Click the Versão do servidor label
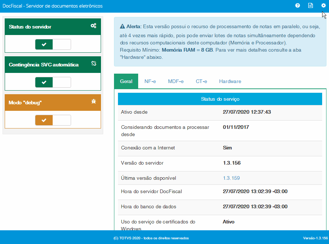The height and width of the screenshot is (244, 329). pos(142,163)
